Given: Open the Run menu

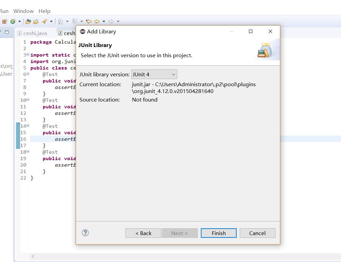Looking at the screenshot, I should (4, 11).
